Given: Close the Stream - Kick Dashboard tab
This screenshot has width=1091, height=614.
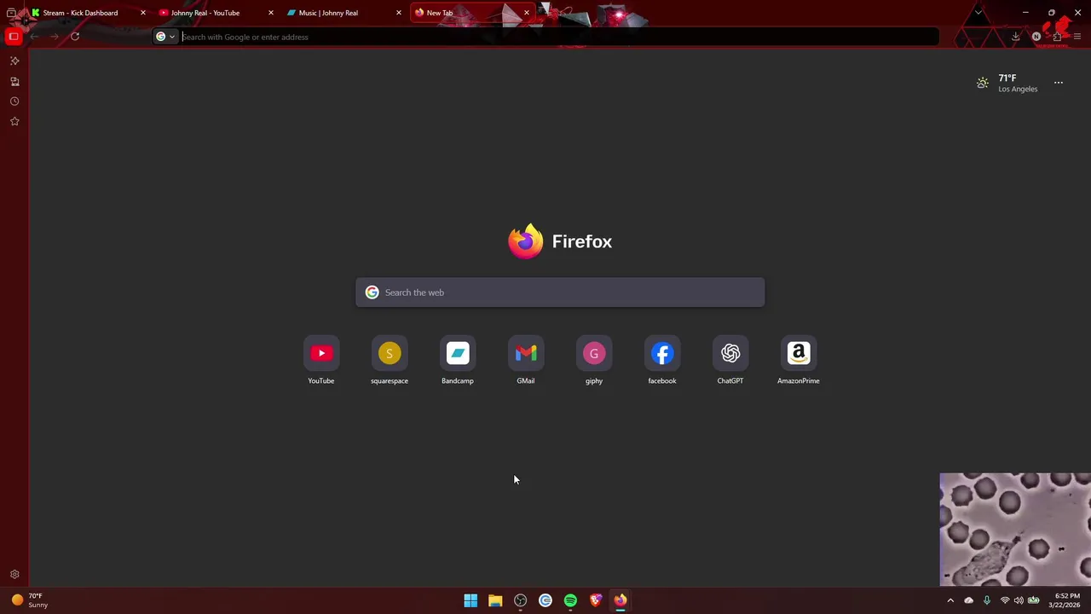Looking at the screenshot, I should tap(143, 13).
